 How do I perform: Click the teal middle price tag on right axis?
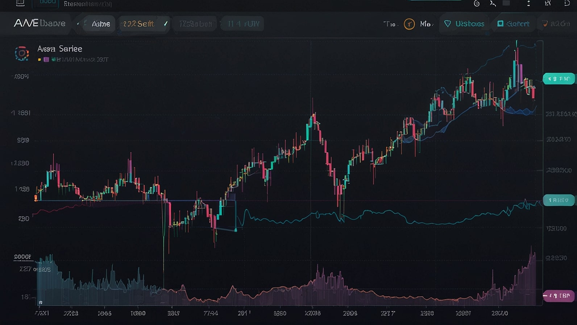tap(559, 200)
